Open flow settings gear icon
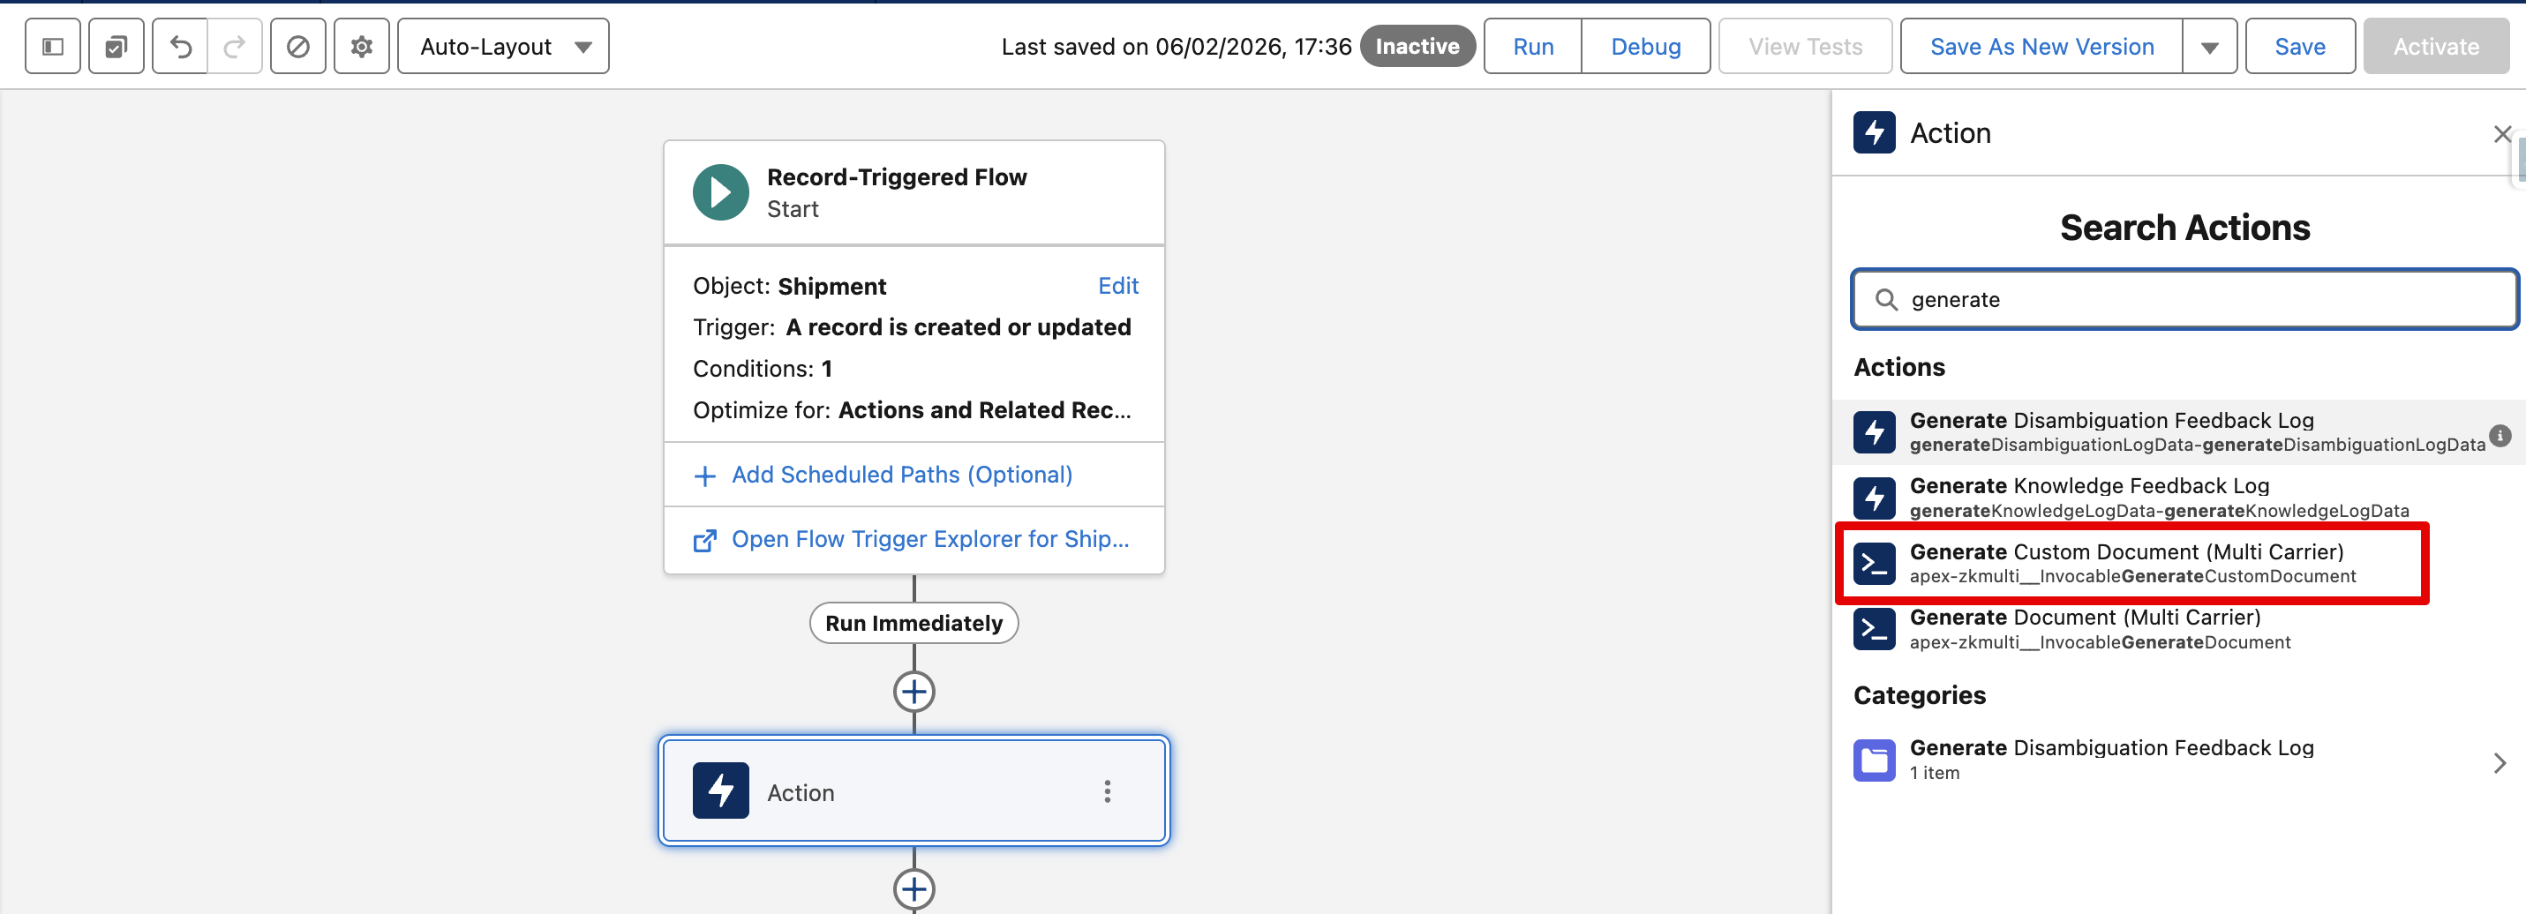The width and height of the screenshot is (2526, 914). [362, 46]
